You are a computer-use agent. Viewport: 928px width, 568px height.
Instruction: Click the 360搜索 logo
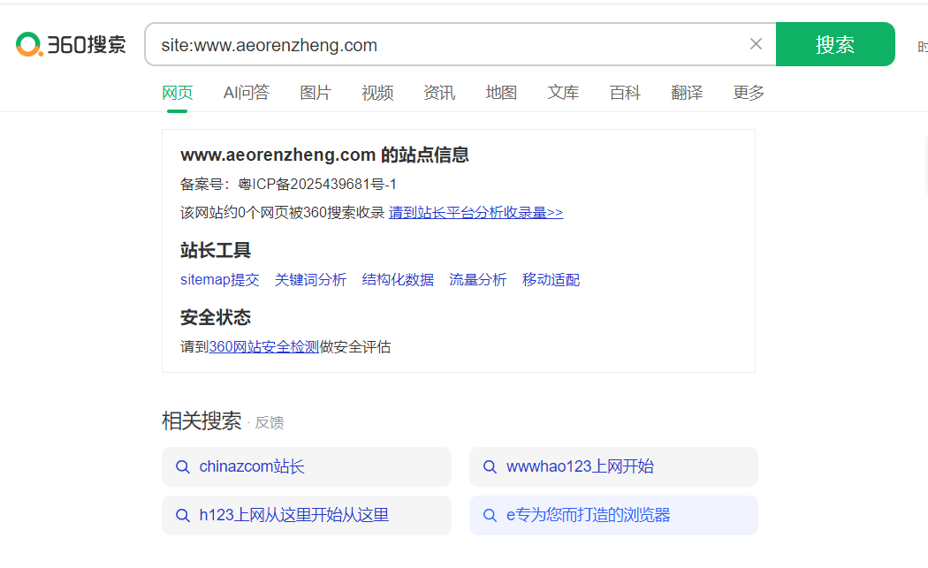click(x=71, y=44)
